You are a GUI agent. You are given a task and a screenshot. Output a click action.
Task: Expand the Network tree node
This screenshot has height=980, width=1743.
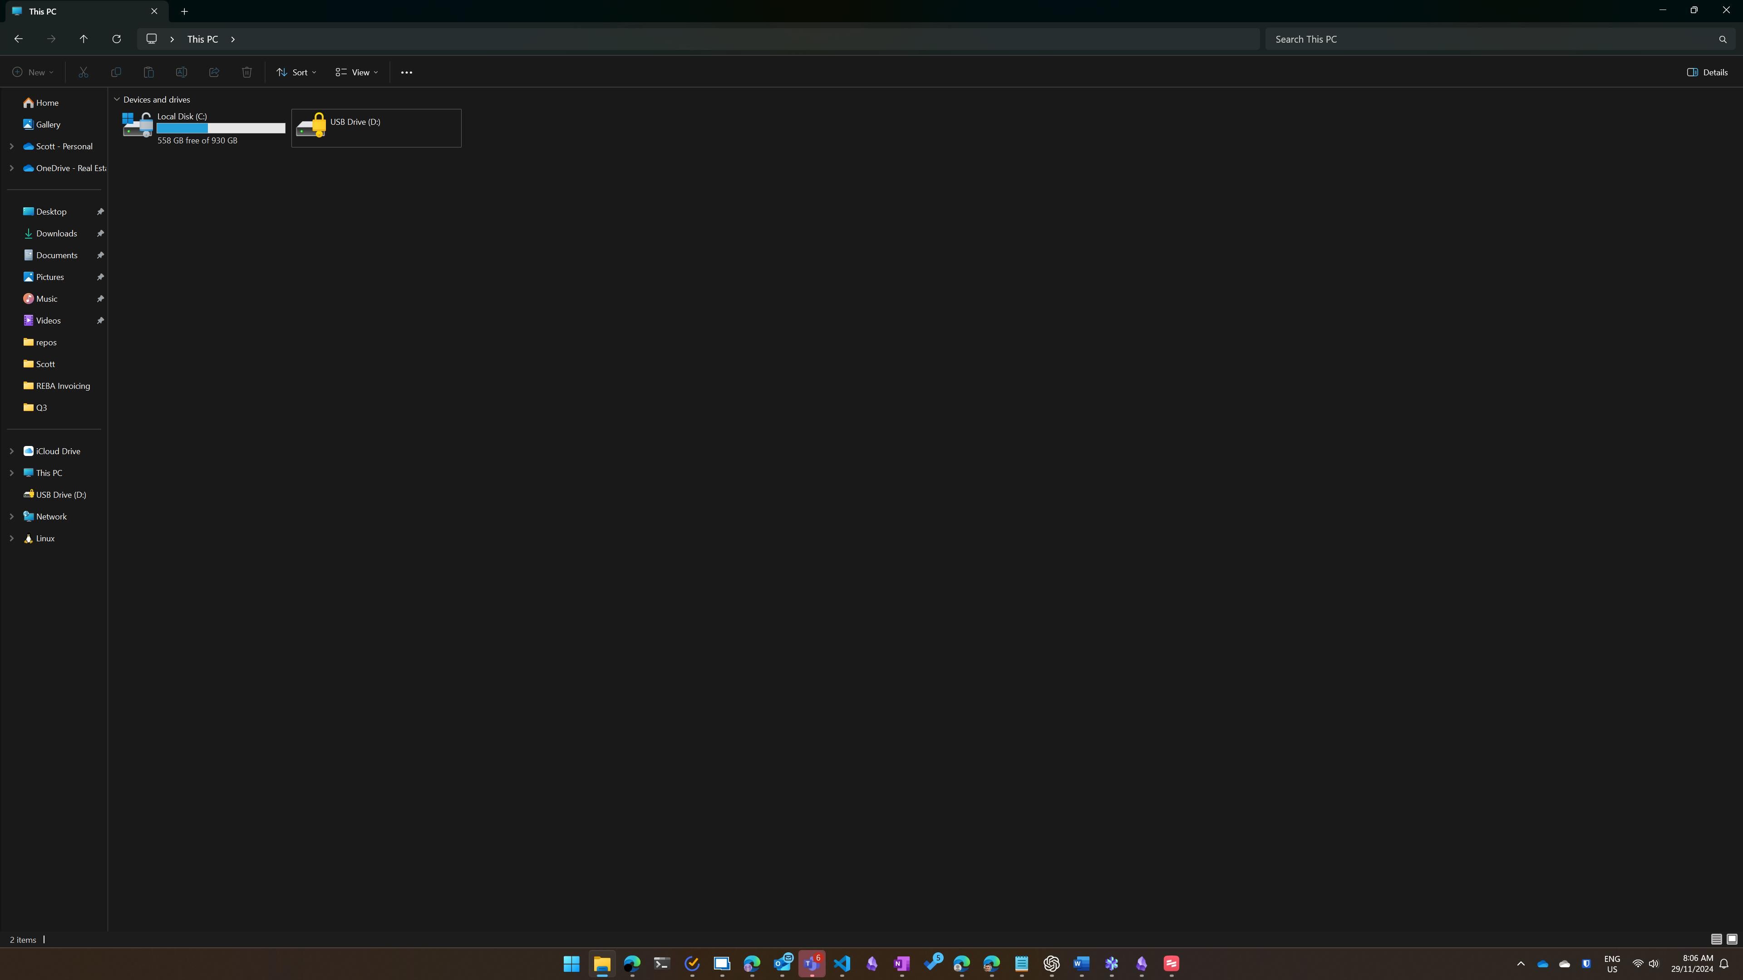point(11,517)
